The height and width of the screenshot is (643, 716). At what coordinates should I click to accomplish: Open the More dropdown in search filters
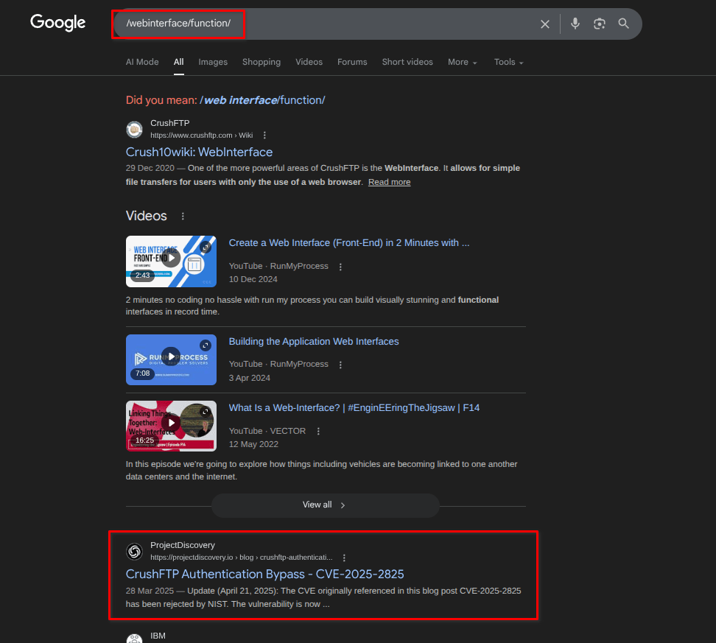pos(462,62)
